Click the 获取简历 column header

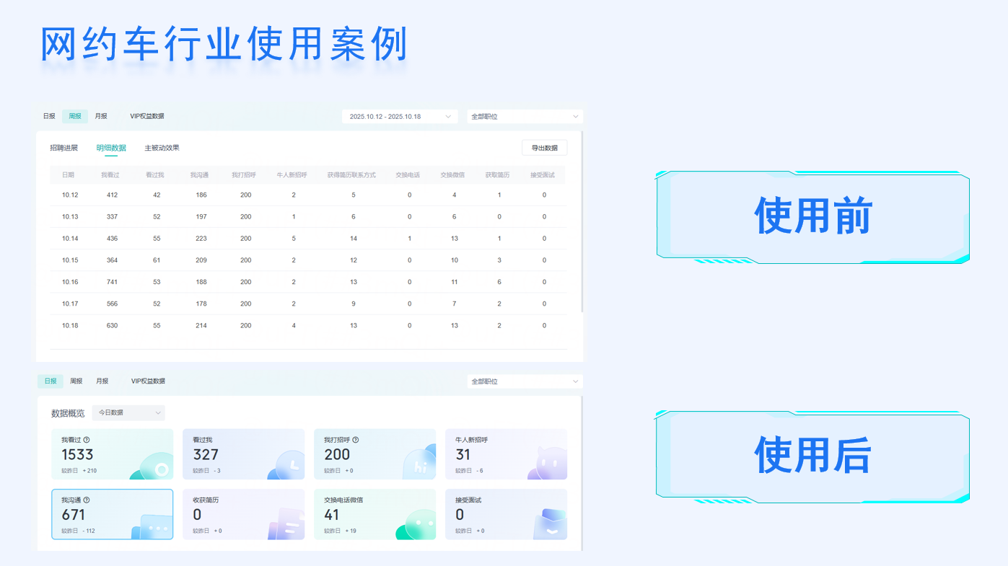pyautogui.click(x=497, y=175)
